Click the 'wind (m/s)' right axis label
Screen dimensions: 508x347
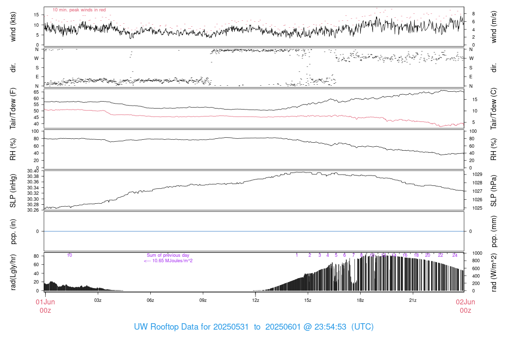pyautogui.click(x=494, y=27)
